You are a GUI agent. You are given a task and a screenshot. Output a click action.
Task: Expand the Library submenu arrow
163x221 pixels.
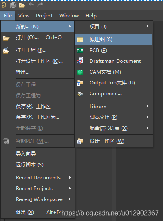click(x=148, y=107)
